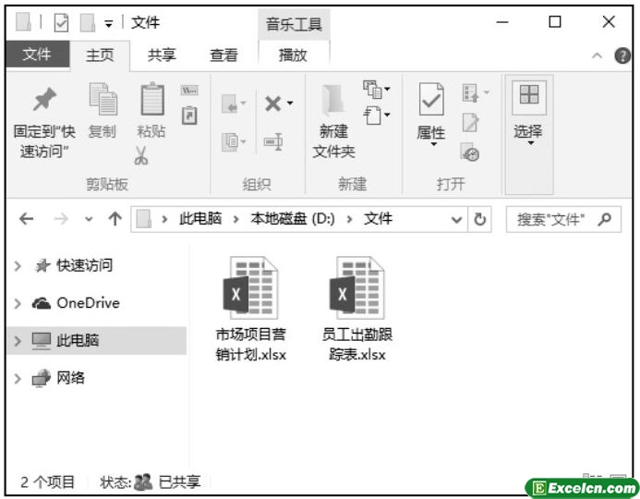Screen dimensions: 640x499
Task: Click the History icon in the Open group
Action: point(469,152)
